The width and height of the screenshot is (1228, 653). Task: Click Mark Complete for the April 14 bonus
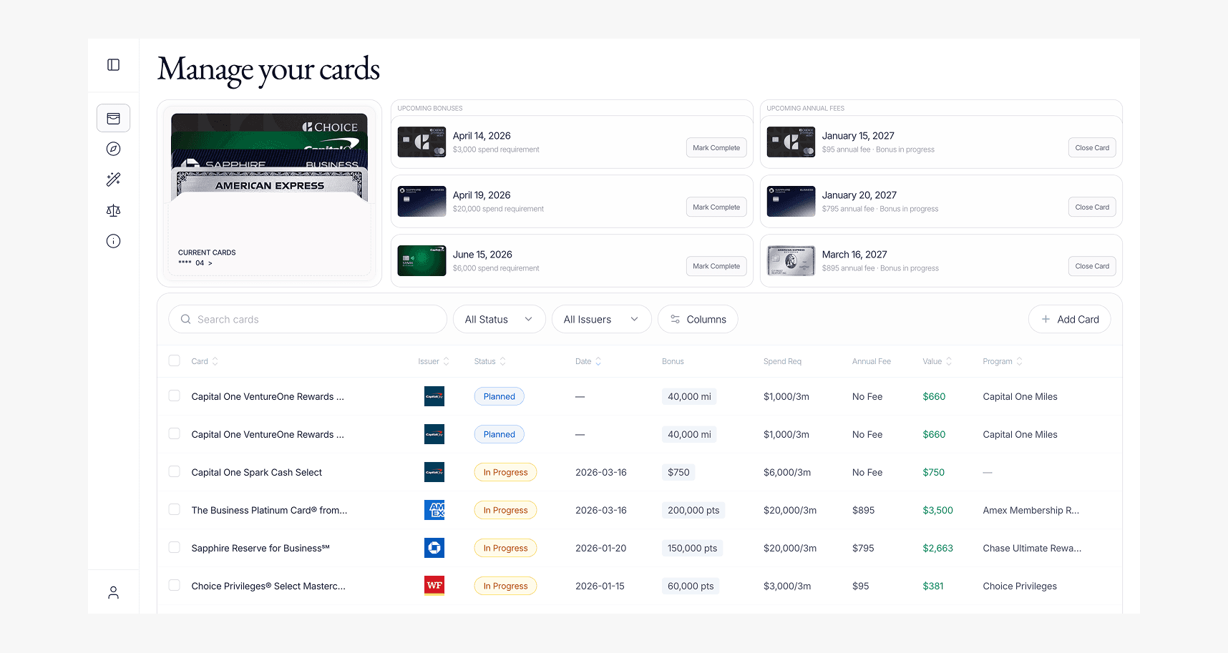pos(716,147)
